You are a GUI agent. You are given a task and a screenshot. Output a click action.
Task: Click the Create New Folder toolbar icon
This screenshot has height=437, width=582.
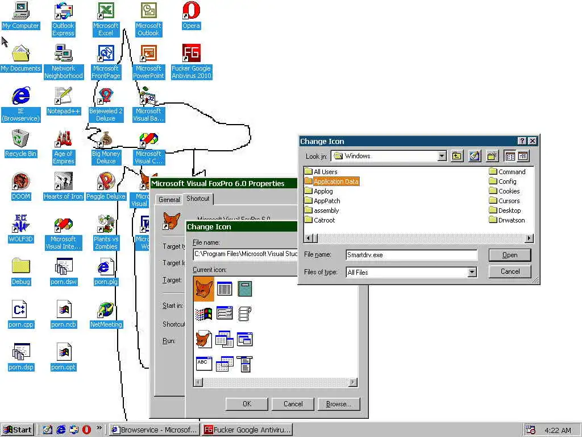(x=492, y=156)
